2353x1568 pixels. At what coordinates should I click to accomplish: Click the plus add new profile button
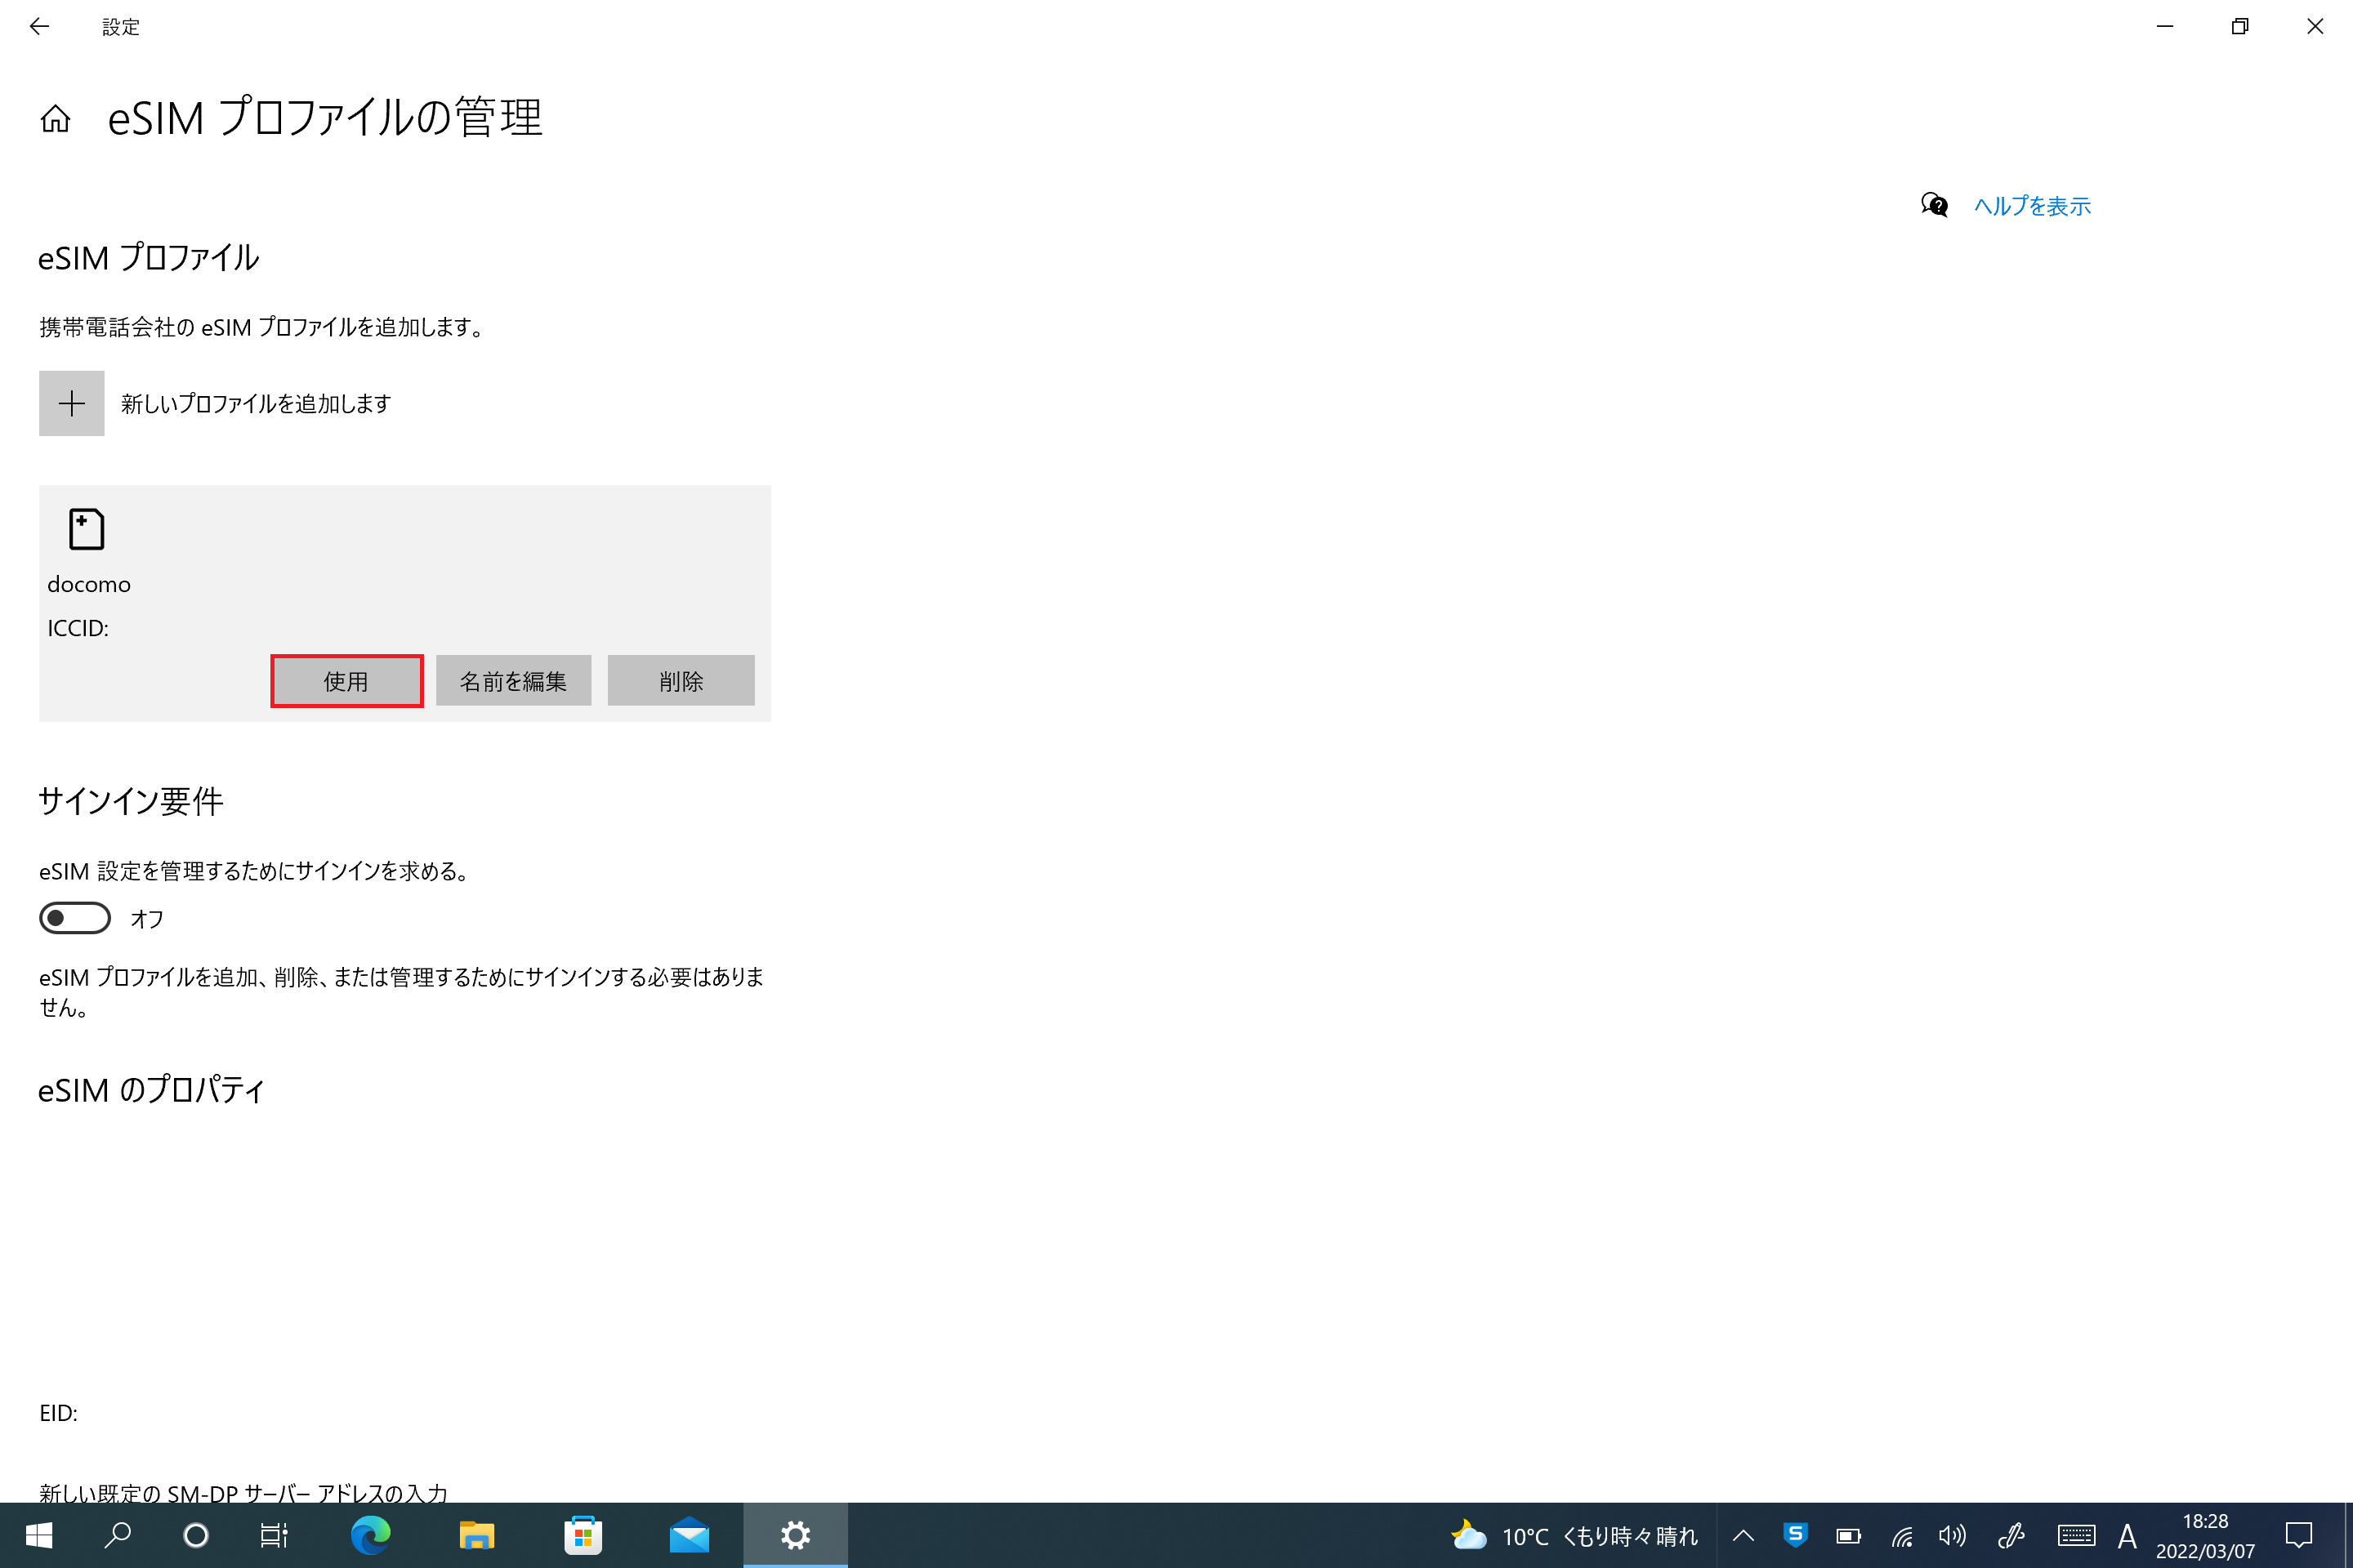(71, 403)
